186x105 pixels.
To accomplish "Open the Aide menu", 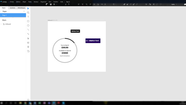I will (62, 2).
